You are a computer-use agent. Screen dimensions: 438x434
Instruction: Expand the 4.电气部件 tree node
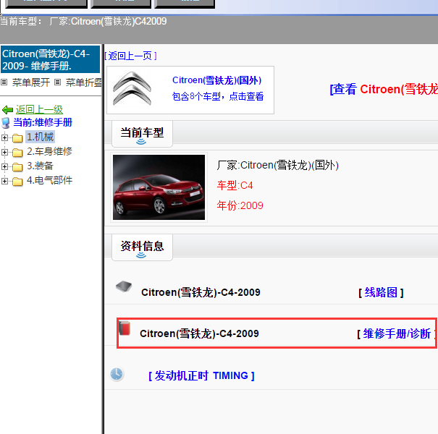4,181
